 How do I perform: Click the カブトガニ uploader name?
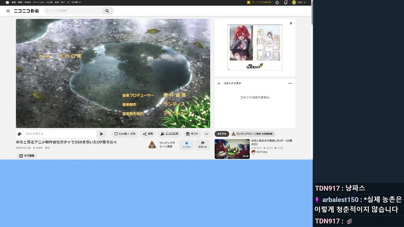click(x=262, y=152)
